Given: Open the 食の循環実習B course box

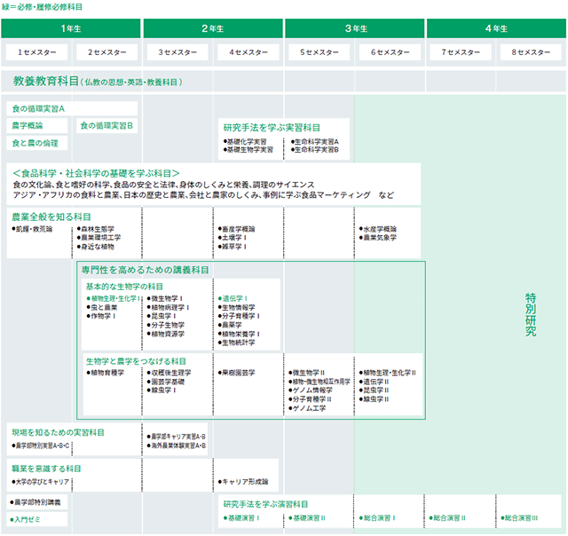Looking at the screenshot, I should pyautogui.click(x=106, y=126).
